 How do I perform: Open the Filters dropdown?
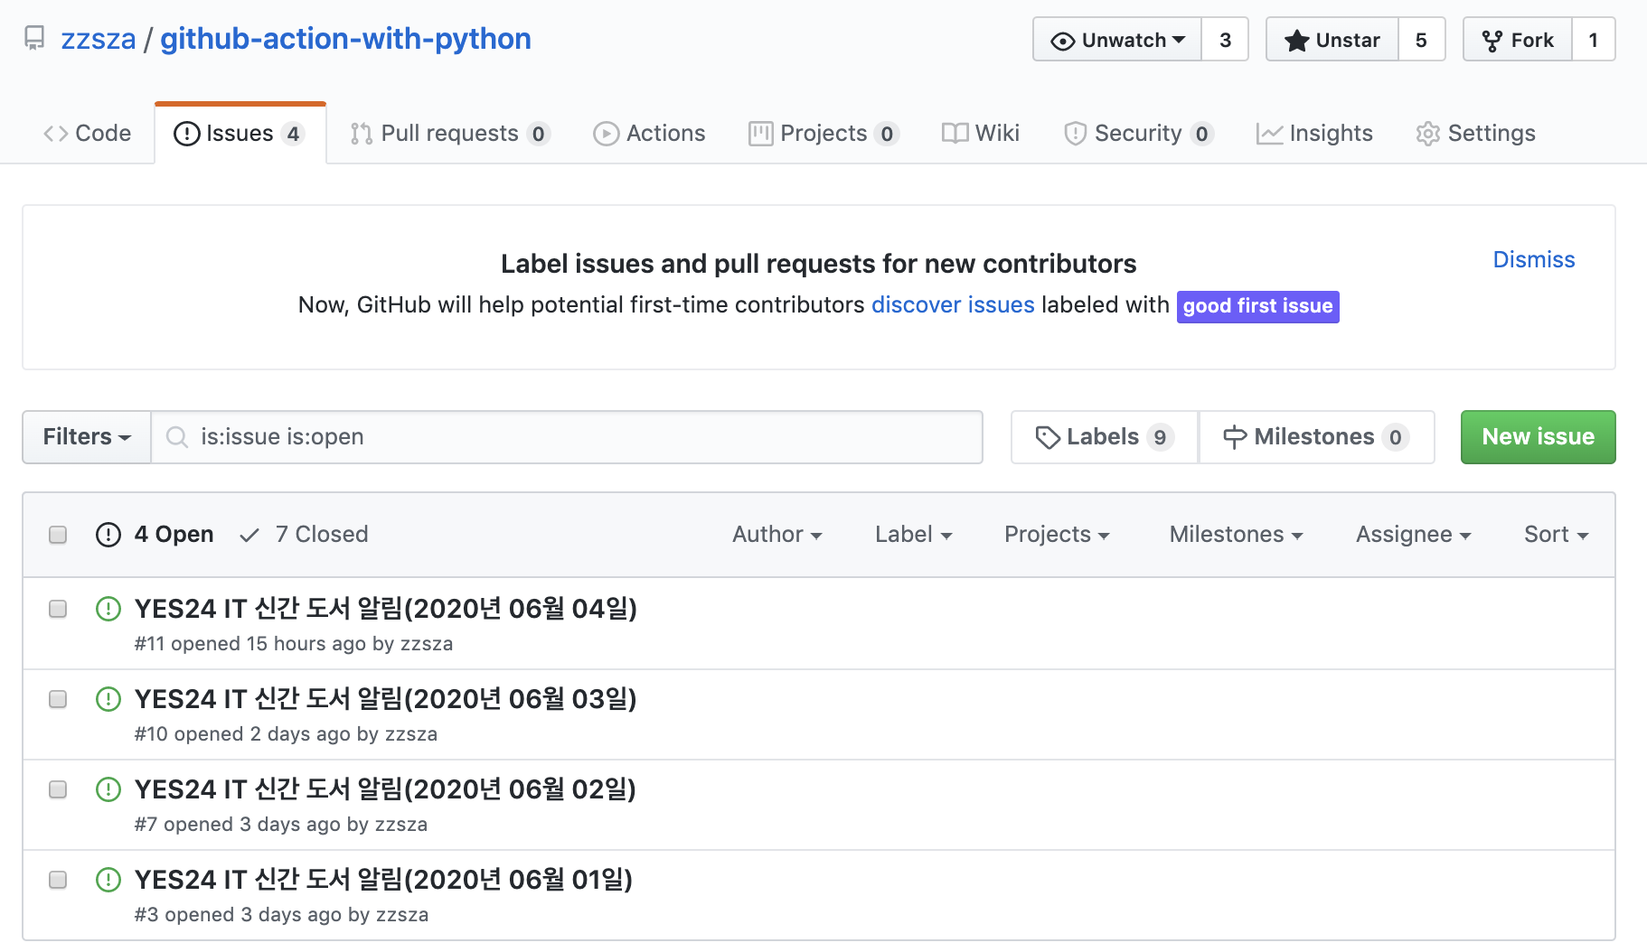coord(87,437)
